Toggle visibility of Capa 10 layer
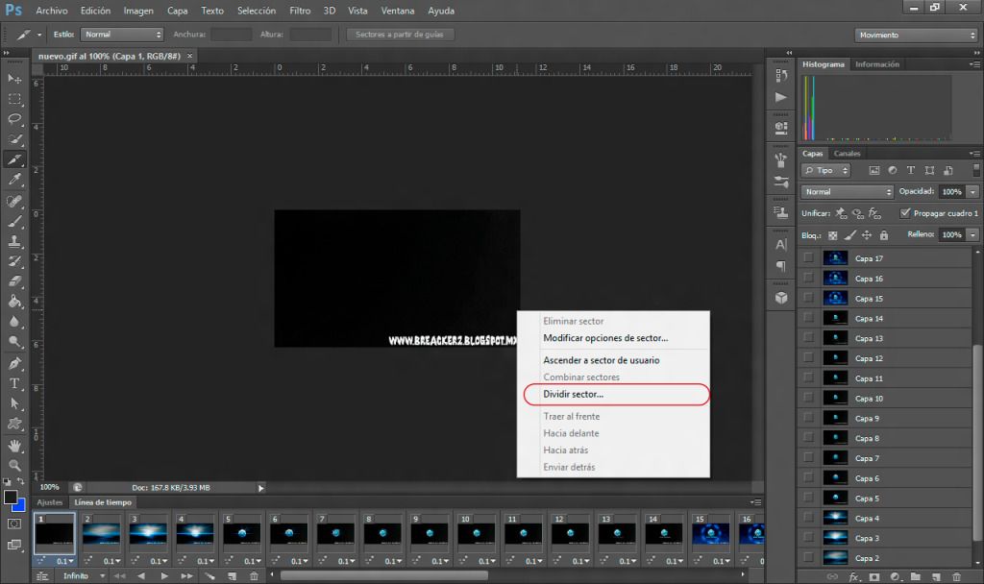The image size is (984, 584). pyautogui.click(x=808, y=398)
